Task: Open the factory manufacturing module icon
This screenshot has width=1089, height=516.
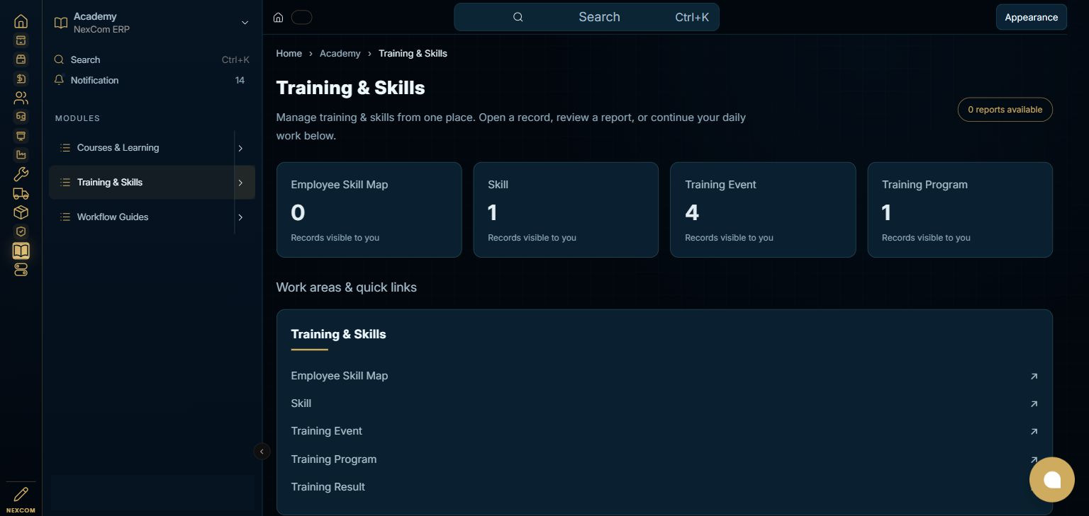Action: [21, 155]
